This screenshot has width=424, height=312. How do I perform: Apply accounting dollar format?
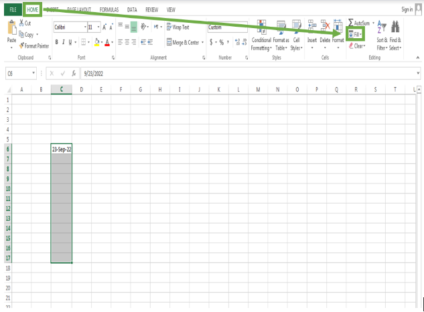click(x=211, y=42)
